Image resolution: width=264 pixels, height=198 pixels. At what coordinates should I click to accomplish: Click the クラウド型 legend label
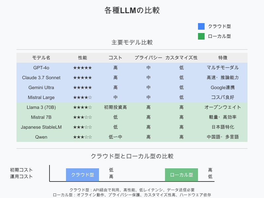click(x=219, y=26)
